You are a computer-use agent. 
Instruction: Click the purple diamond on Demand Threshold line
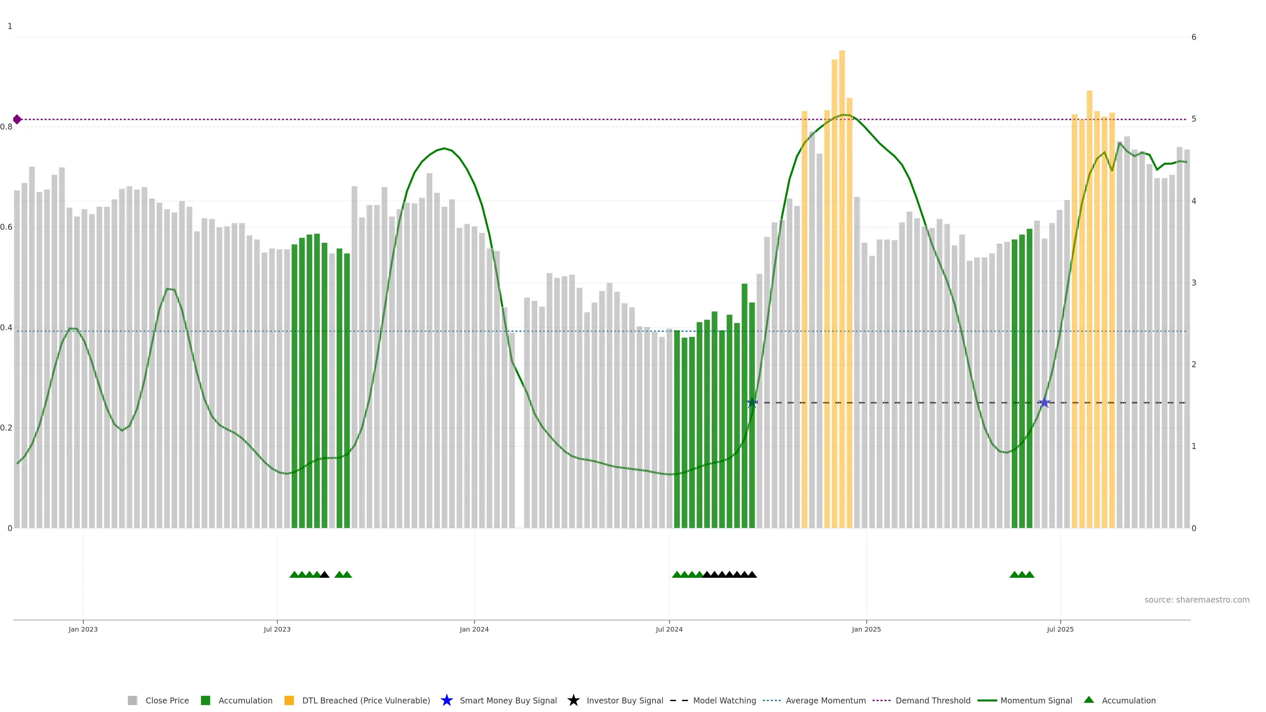[17, 119]
